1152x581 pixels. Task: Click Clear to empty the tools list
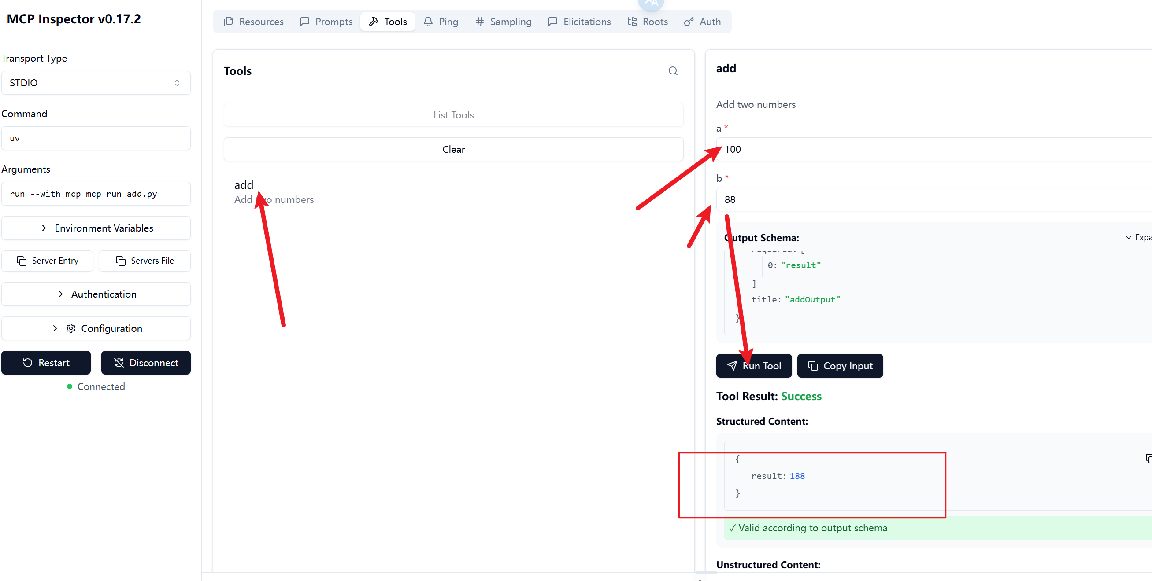pos(453,149)
